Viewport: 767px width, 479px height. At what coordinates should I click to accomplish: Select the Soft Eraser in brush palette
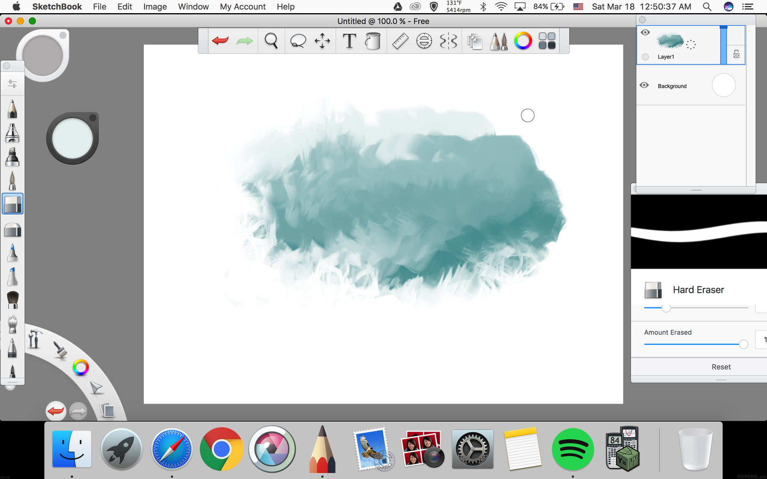pyautogui.click(x=12, y=230)
